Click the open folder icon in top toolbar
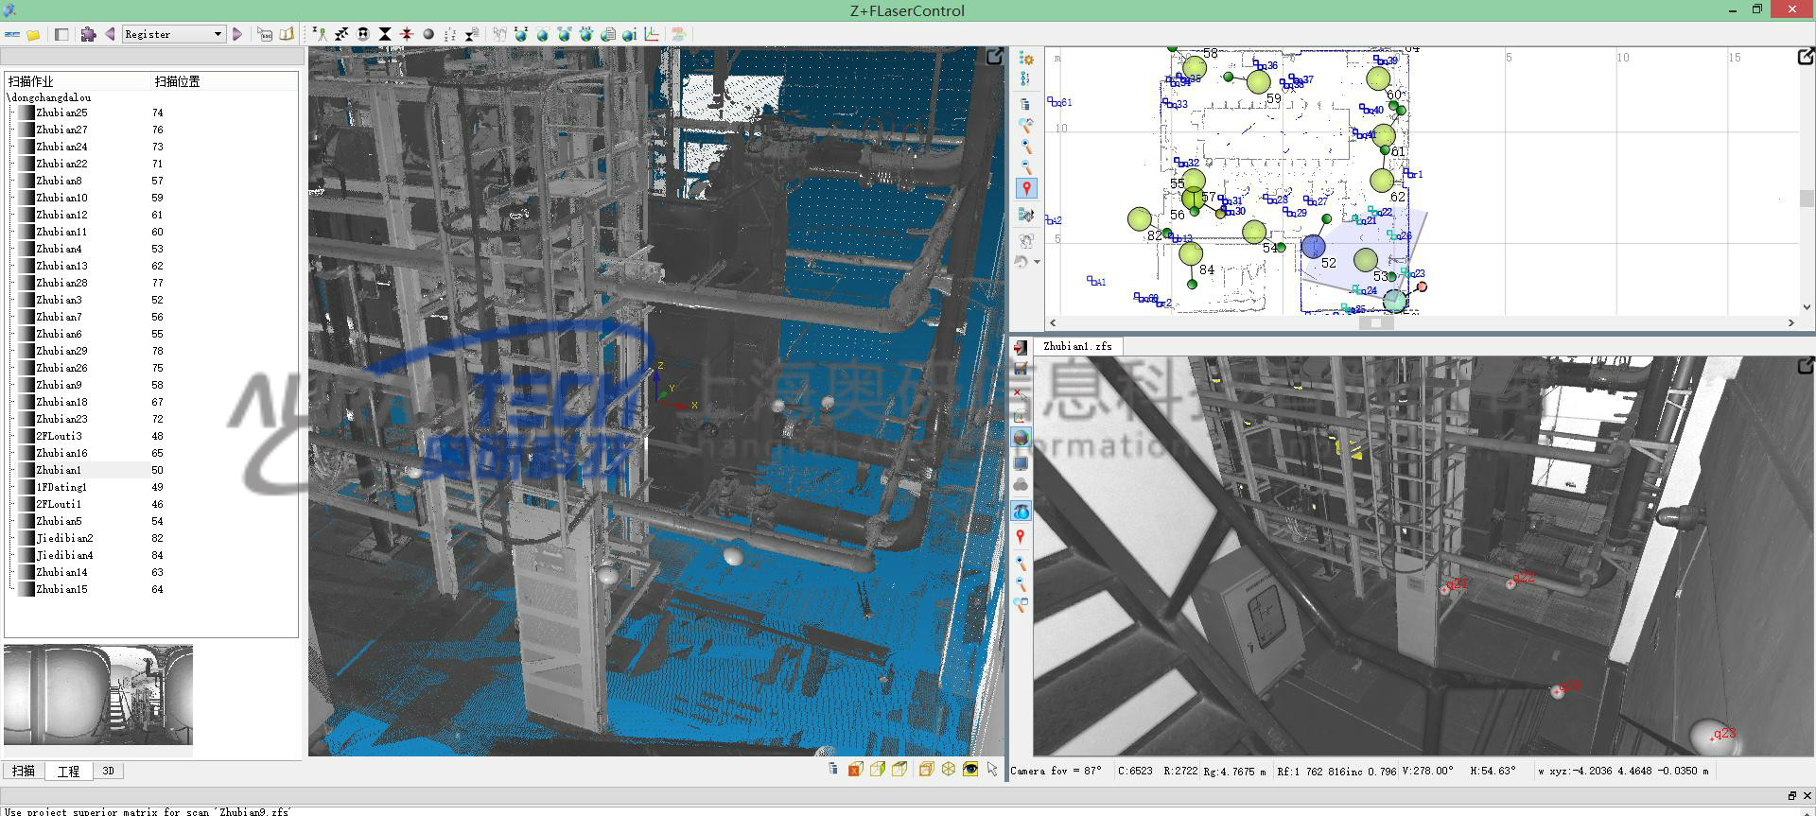 (34, 34)
